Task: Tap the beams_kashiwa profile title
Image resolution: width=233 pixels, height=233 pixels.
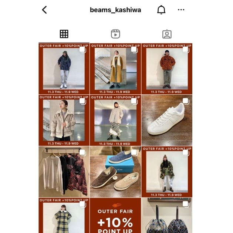Action: pyautogui.click(x=115, y=10)
